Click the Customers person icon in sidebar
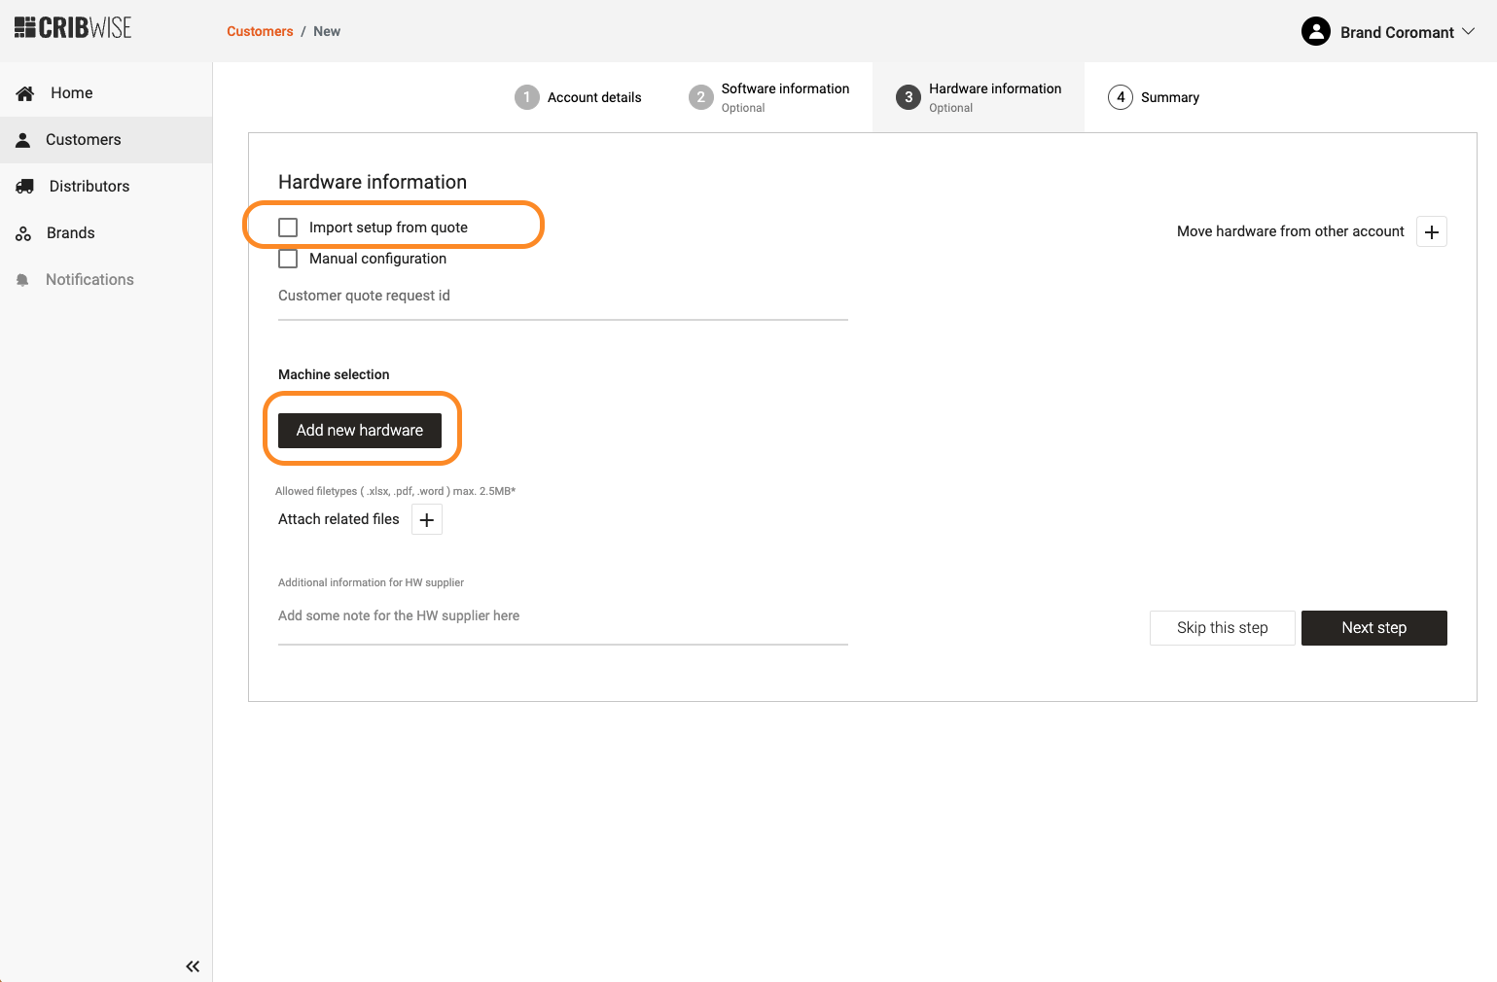1497x982 pixels. tap(23, 140)
